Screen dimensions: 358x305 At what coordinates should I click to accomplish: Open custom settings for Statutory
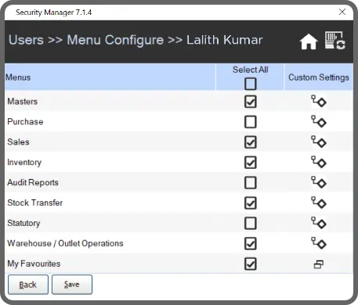click(319, 223)
